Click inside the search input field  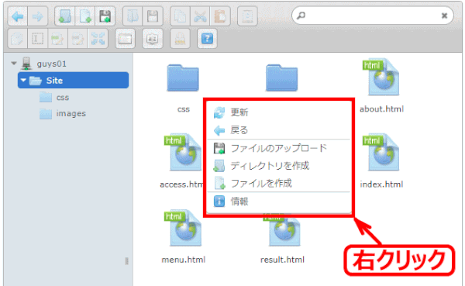(x=373, y=16)
